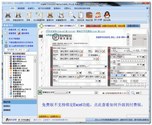Screen dimensions: 152x125
Task: Click the 字 font button after 参考编码 1
Action: (x=78, y=66)
